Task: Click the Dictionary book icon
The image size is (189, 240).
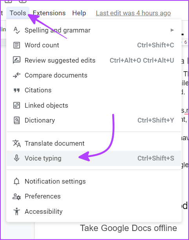Action: (17, 120)
